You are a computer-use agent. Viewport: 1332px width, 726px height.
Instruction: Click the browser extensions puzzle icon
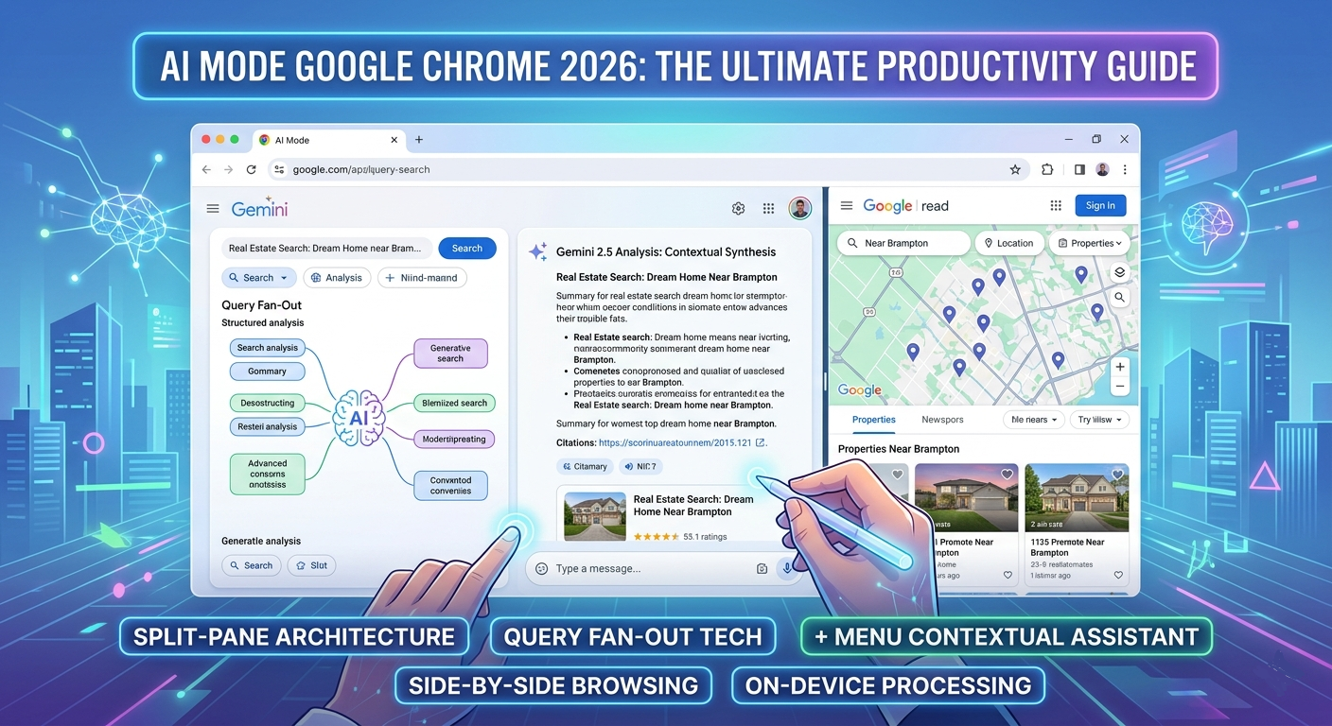tap(1047, 168)
